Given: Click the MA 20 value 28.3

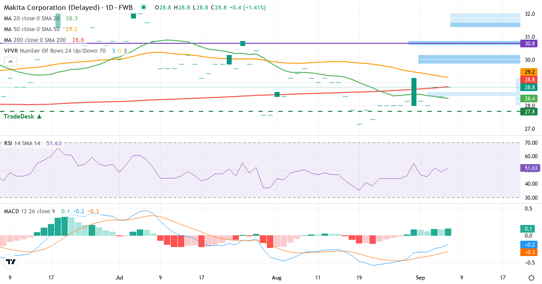Looking at the screenshot, I should (x=72, y=18).
